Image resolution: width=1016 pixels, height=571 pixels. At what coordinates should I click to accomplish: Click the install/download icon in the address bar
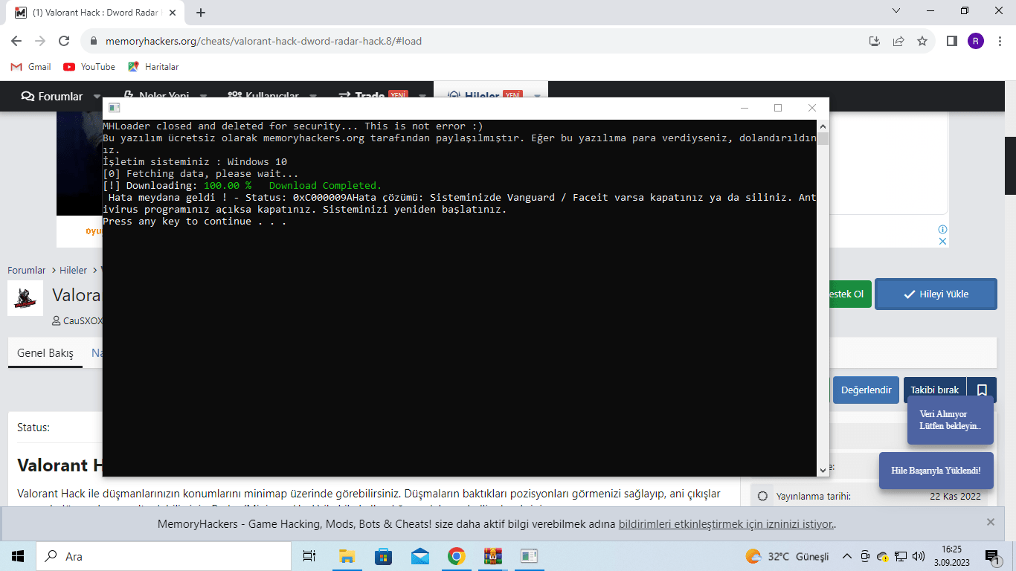click(875, 41)
